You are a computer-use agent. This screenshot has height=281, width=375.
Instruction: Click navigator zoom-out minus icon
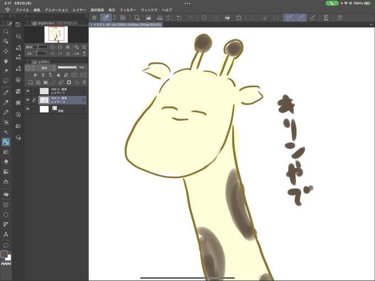coord(52,47)
